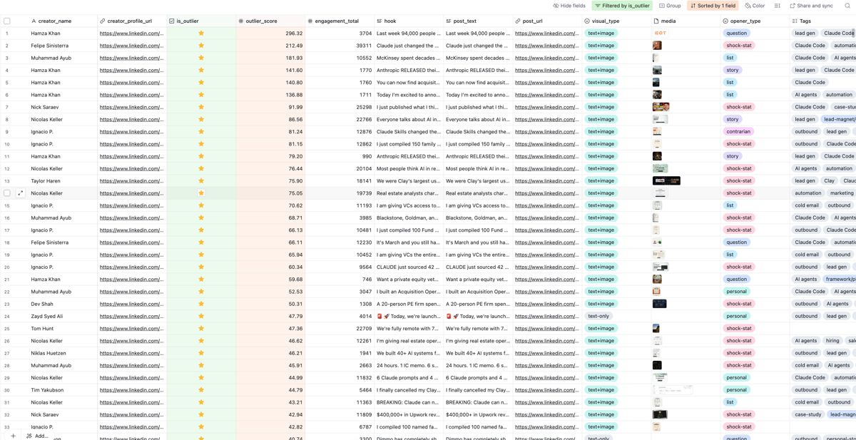Tick the select-all checkbox in the header row
The height and width of the screenshot is (440, 856).
pyautogui.click(x=7, y=21)
